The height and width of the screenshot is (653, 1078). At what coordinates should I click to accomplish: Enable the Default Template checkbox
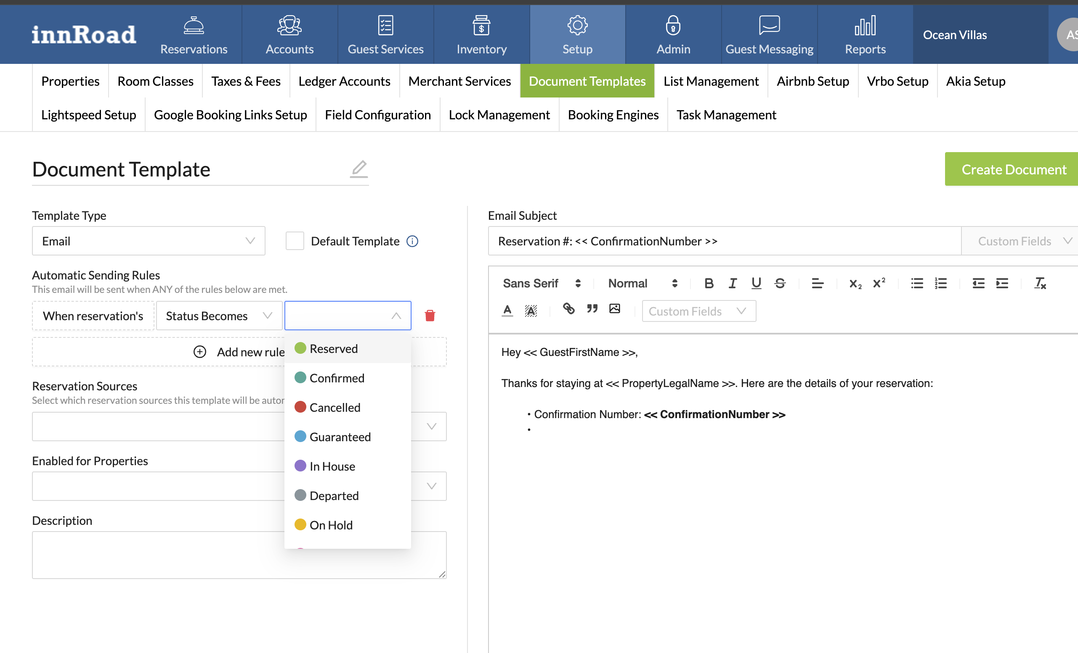pos(295,241)
